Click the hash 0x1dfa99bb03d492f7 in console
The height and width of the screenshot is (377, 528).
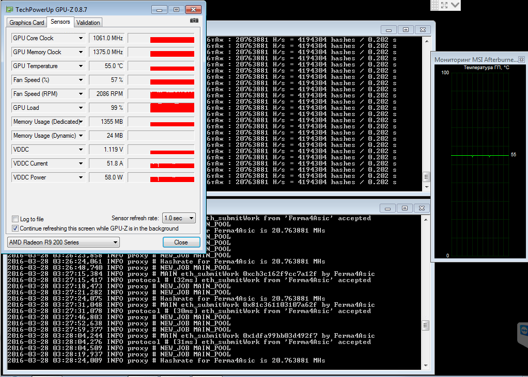click(280, 336)
